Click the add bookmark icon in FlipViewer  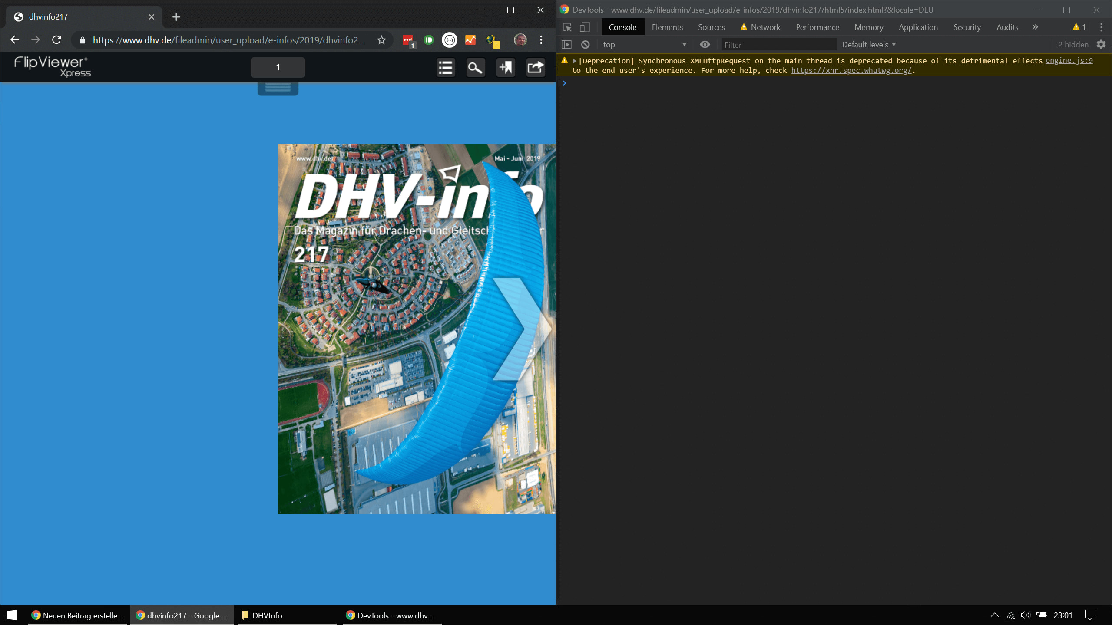click(506, 68)
